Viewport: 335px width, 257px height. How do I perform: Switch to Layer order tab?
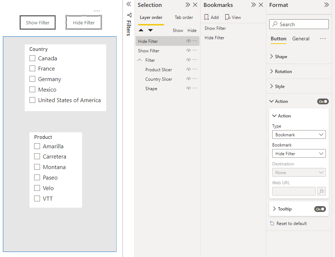tap(151, 17)
